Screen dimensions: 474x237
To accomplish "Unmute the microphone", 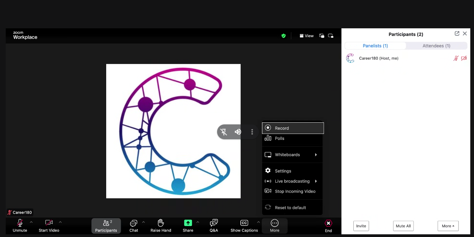I will click(20, 226).
